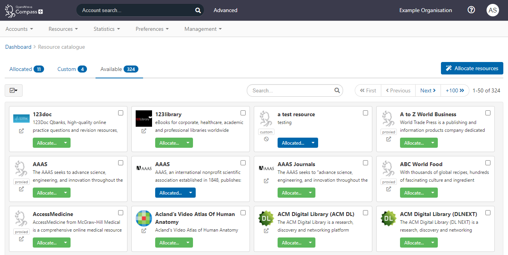The image size is (508, 255).
Task: Click the AS user avatar
Action: (493, 10)
